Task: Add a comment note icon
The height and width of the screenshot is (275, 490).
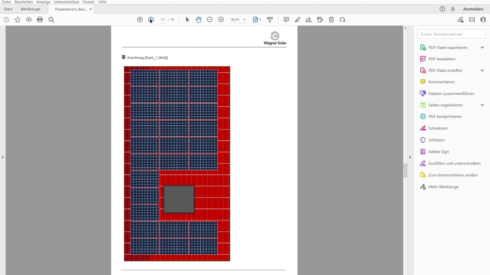Action: tap(286, 19)
